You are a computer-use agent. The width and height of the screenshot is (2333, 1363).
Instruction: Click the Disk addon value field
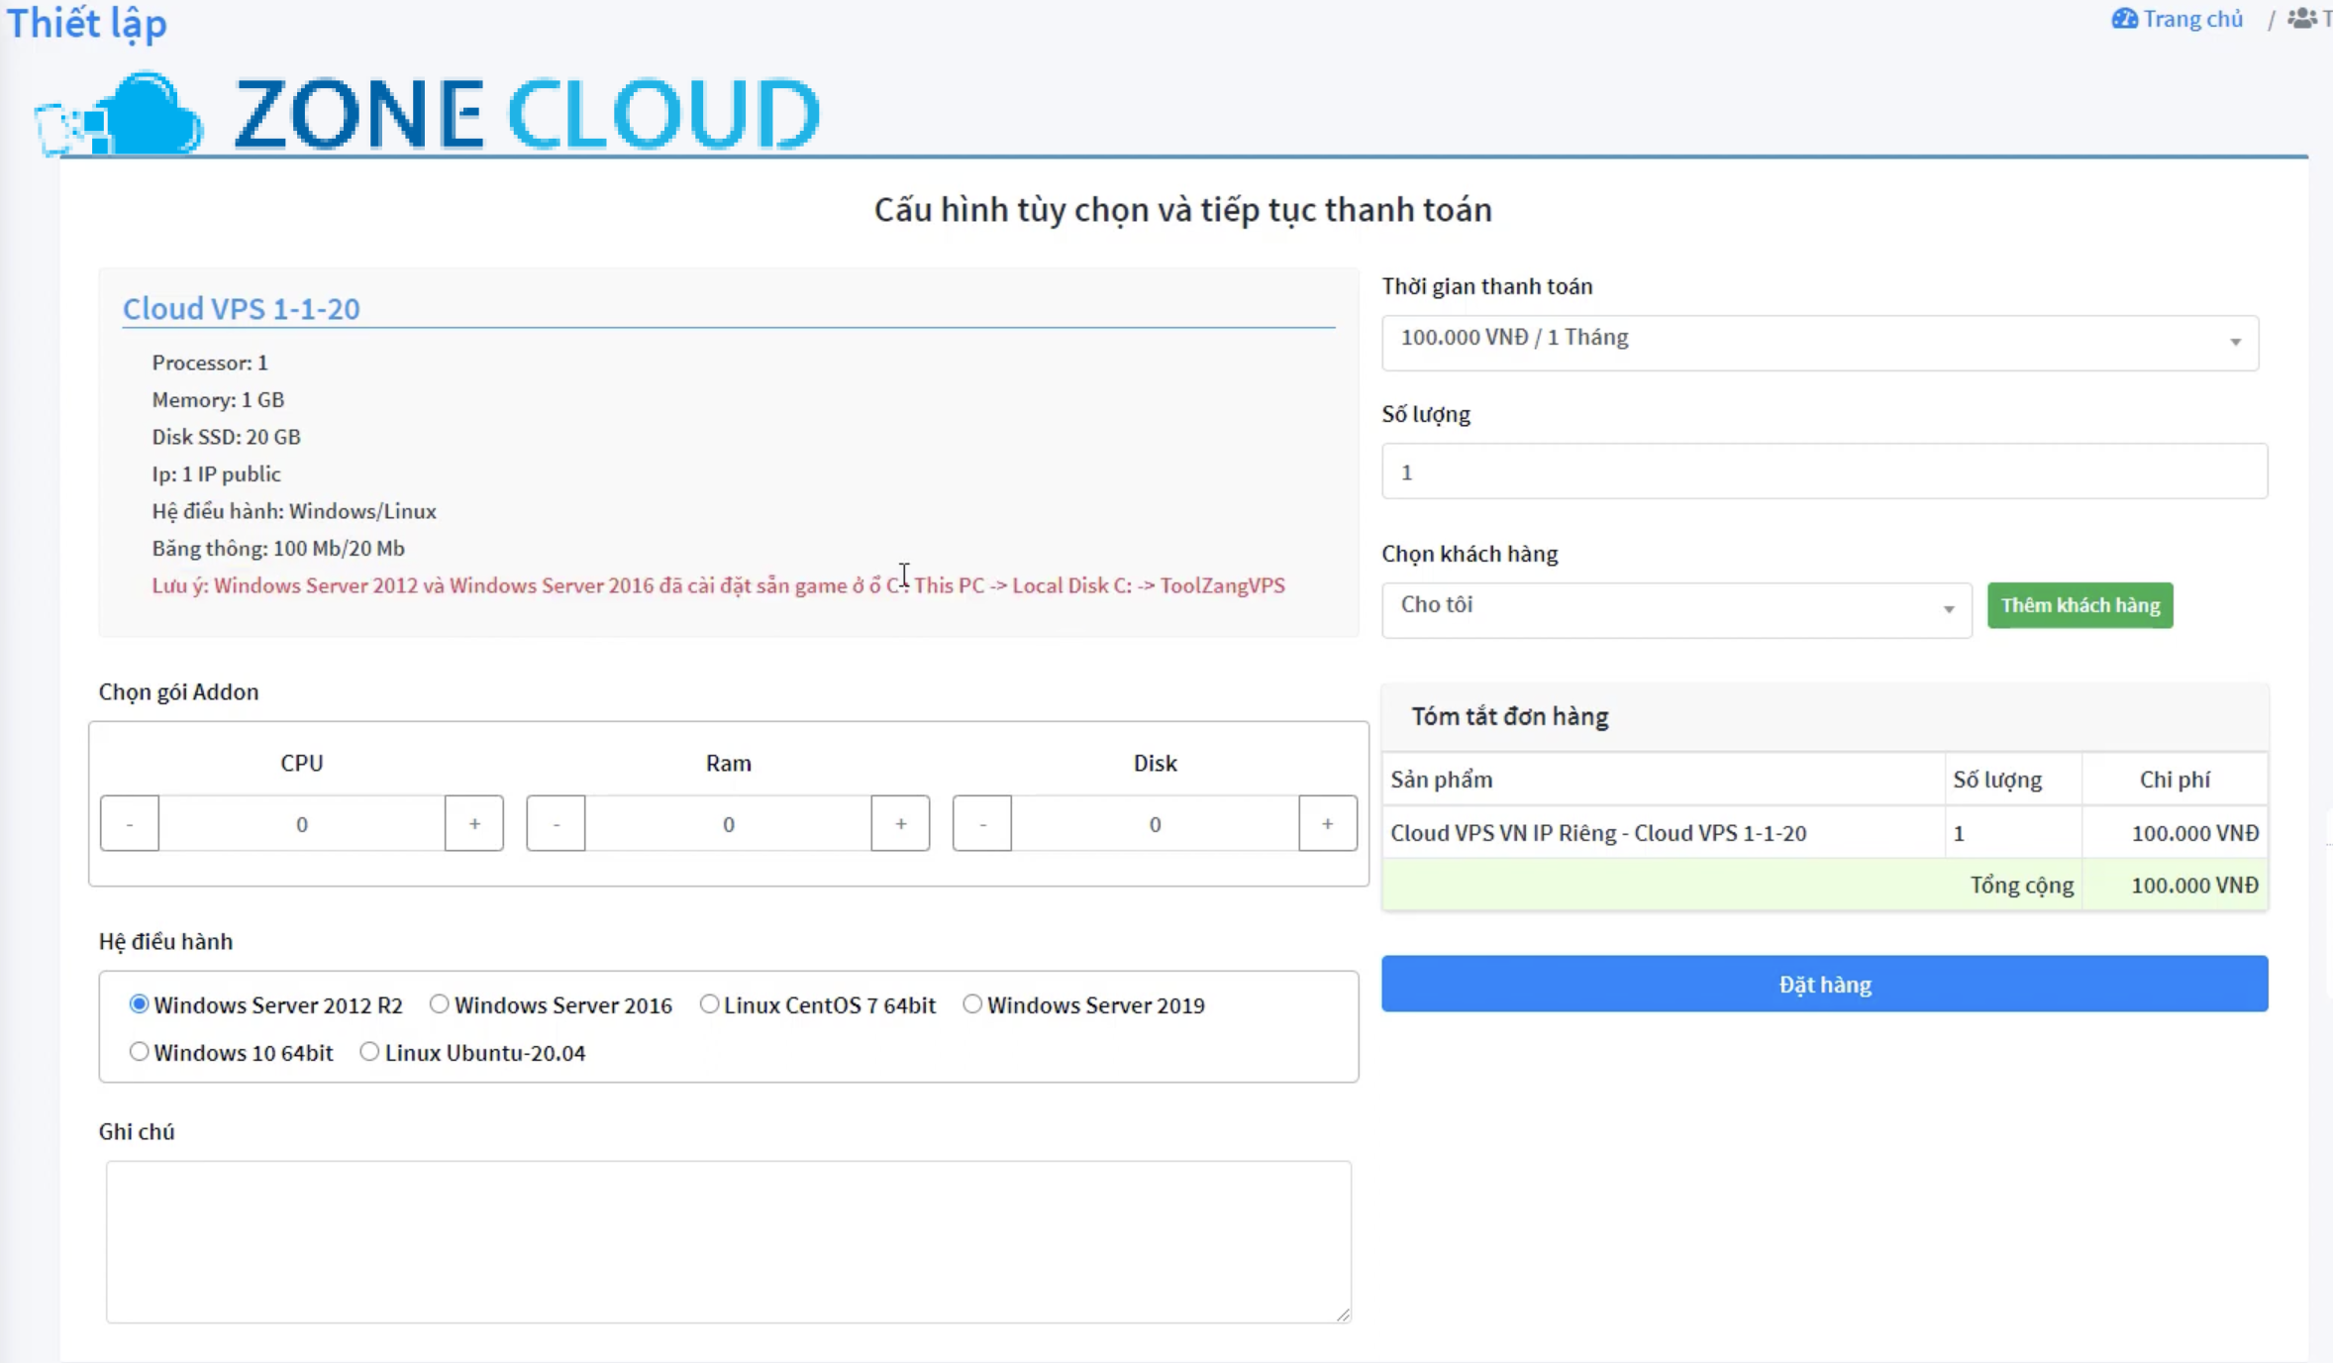[x=1155, y=823]
